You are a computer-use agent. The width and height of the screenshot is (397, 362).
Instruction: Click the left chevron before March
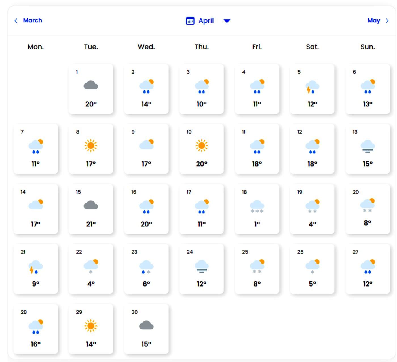16,21
